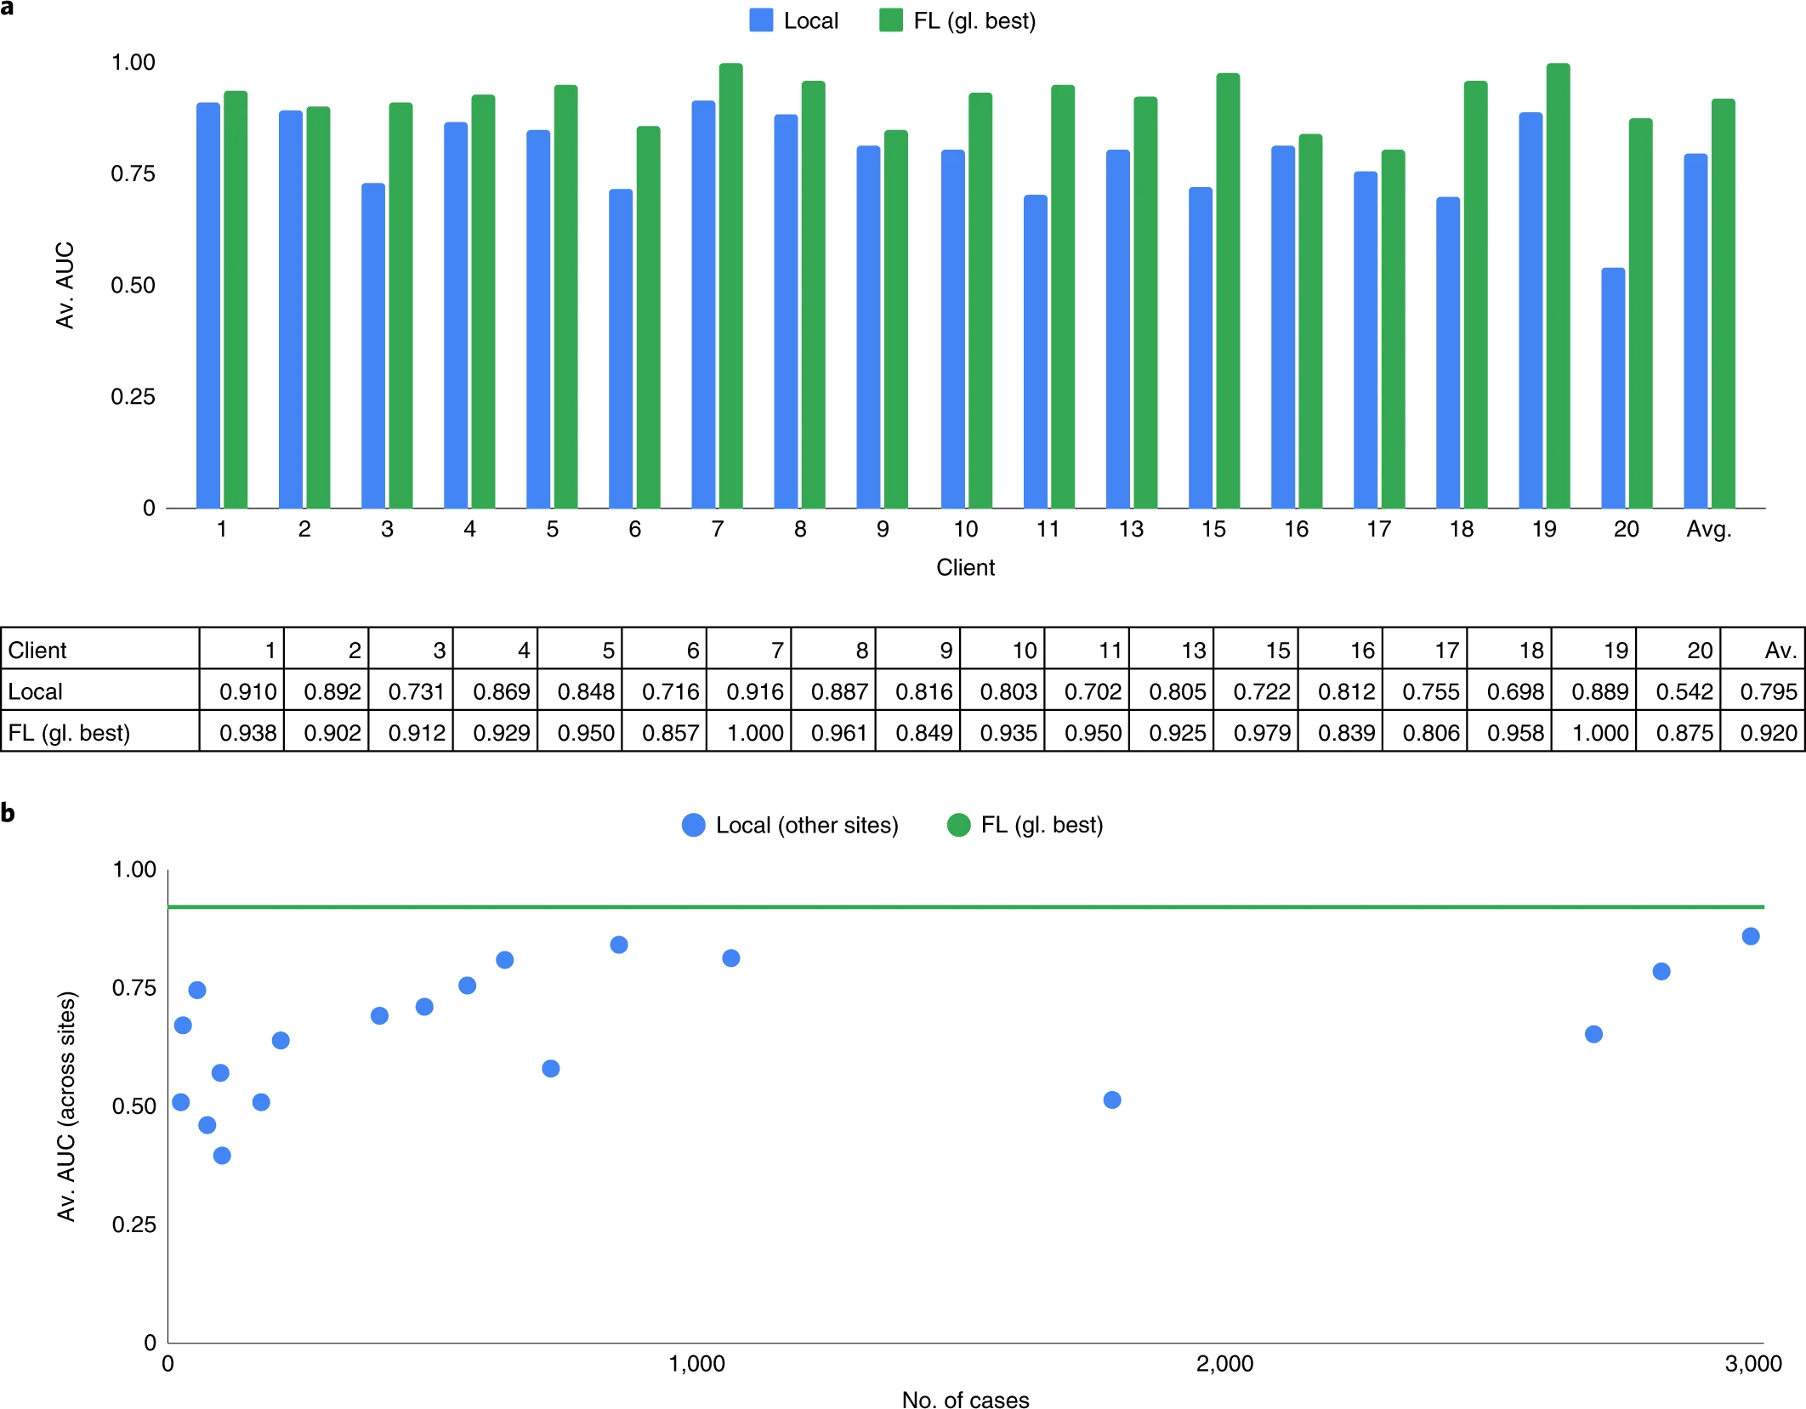Click the blue Local legend swatch
Viewport: 1806px width, 1409px height.
pyautogui.click(x=761, y=20)
